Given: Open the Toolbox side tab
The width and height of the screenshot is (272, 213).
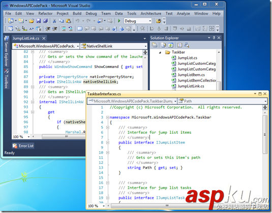Looking at the screenshot, I should point(6,79).
